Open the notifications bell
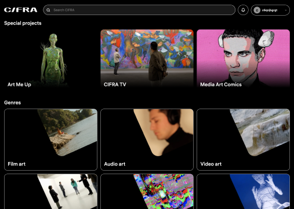This screenshot has height=209, width=294. [243, 10]
